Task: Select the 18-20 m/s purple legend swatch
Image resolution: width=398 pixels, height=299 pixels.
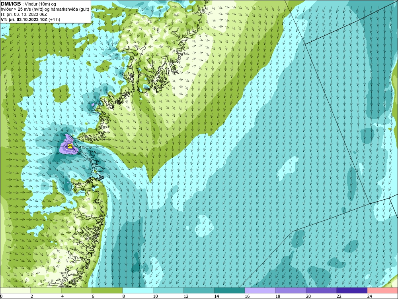Action: (291, 290)
